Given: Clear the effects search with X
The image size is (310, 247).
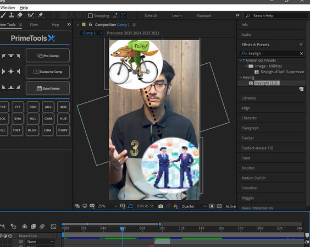Looking at the screenshot, I should click(x=301, y=53).
